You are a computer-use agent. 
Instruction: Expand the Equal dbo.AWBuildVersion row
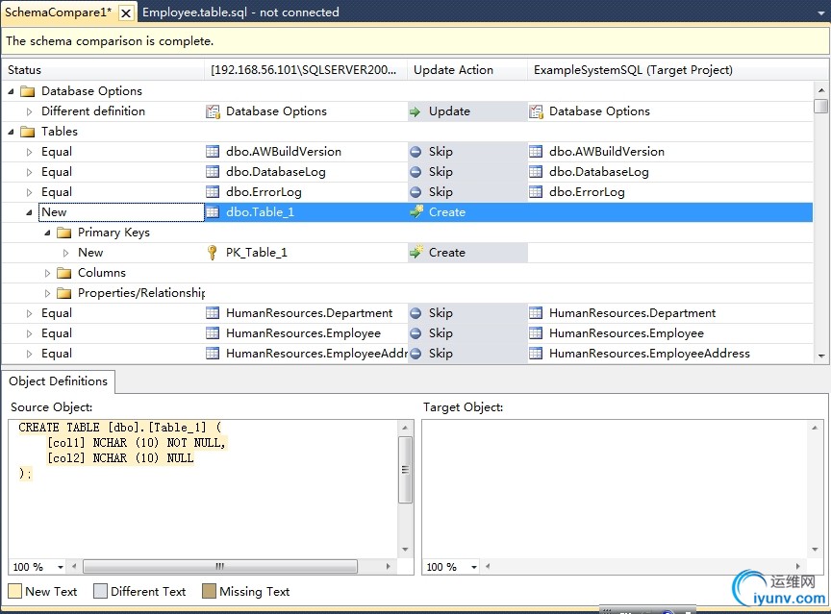point(29,152)
